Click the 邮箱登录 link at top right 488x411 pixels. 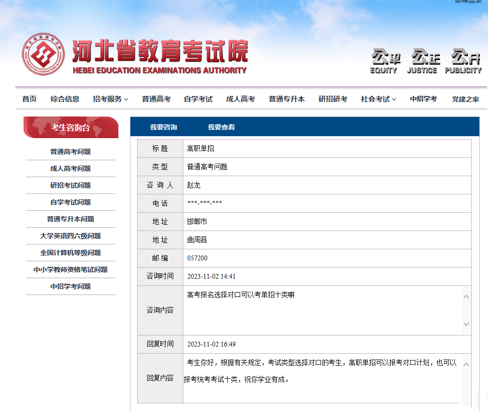pyautogui.click(x=468, y=1)
